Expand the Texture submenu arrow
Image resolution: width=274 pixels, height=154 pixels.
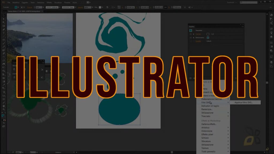pyautogui.click(x=228, y=148)
